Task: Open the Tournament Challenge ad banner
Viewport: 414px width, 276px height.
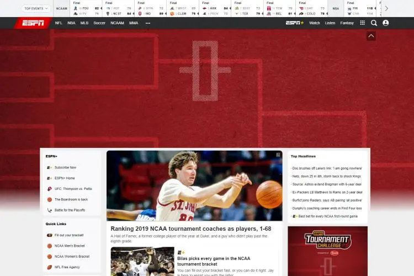Action: coord(328,251)
